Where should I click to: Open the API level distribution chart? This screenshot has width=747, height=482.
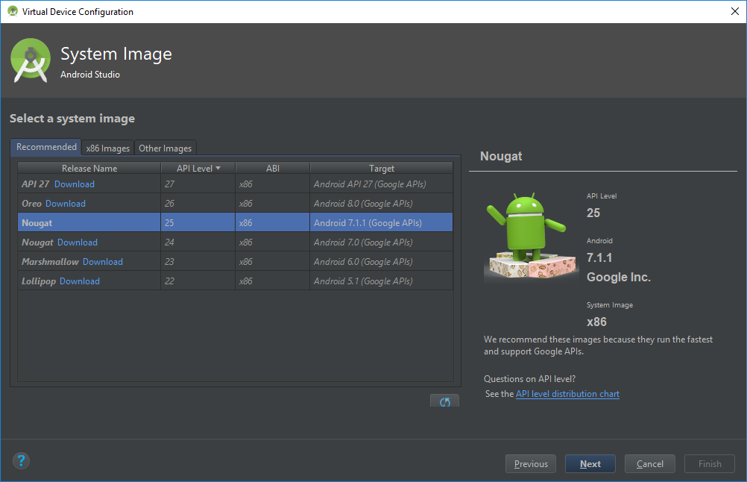[567, 393]
